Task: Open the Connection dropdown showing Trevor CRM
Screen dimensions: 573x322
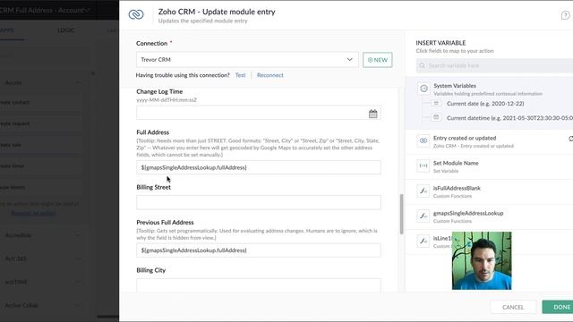Action: [x=247, y=60]
